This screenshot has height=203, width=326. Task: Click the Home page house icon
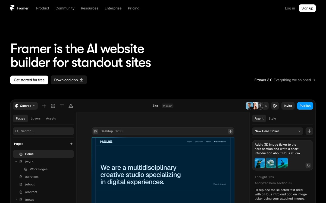click(21, 154)
